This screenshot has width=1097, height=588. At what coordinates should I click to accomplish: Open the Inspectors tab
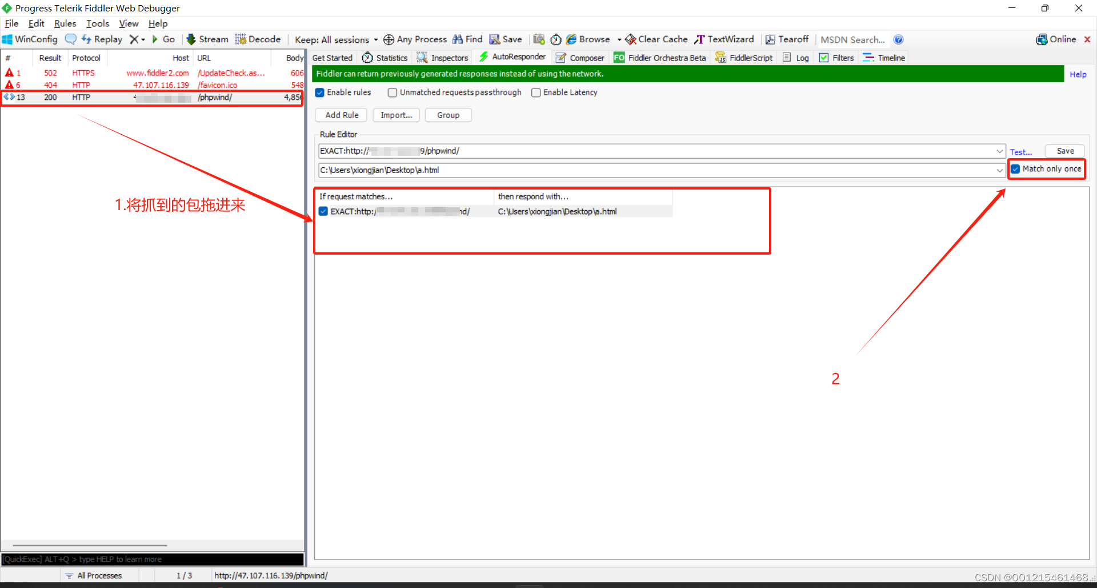pyautogui.click(x=443, y=58)
